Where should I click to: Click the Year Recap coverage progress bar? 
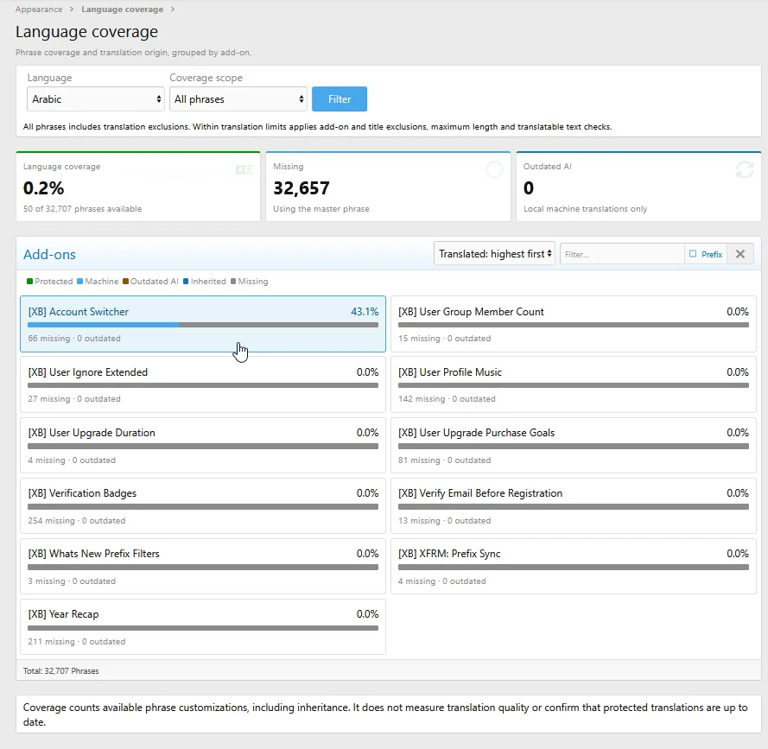click(203, 627)
